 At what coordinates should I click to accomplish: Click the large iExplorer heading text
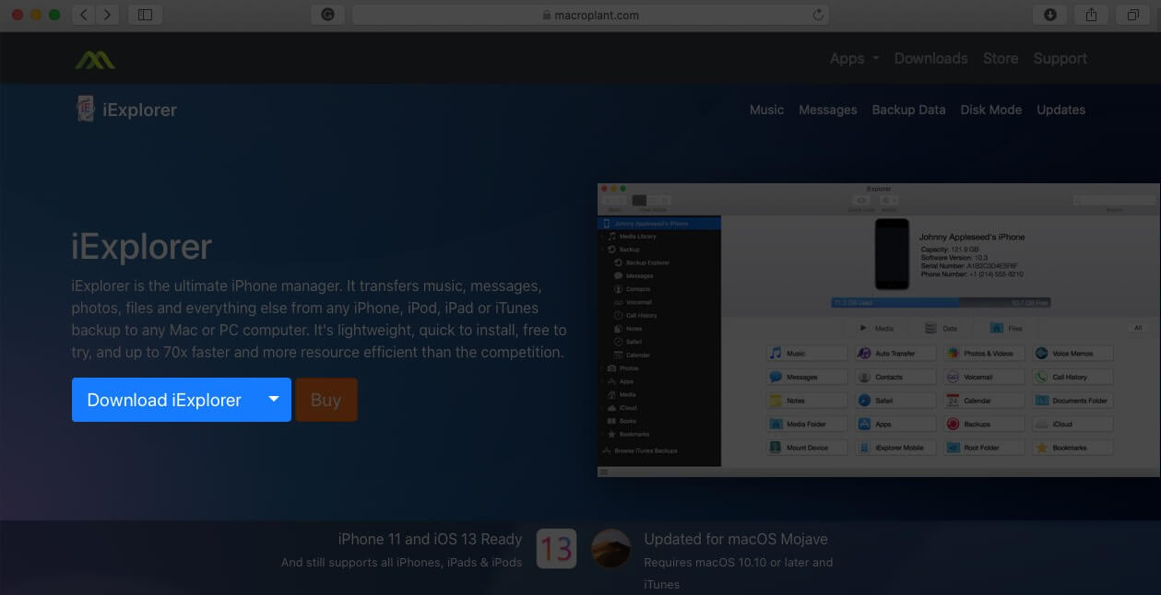(142, 247)
